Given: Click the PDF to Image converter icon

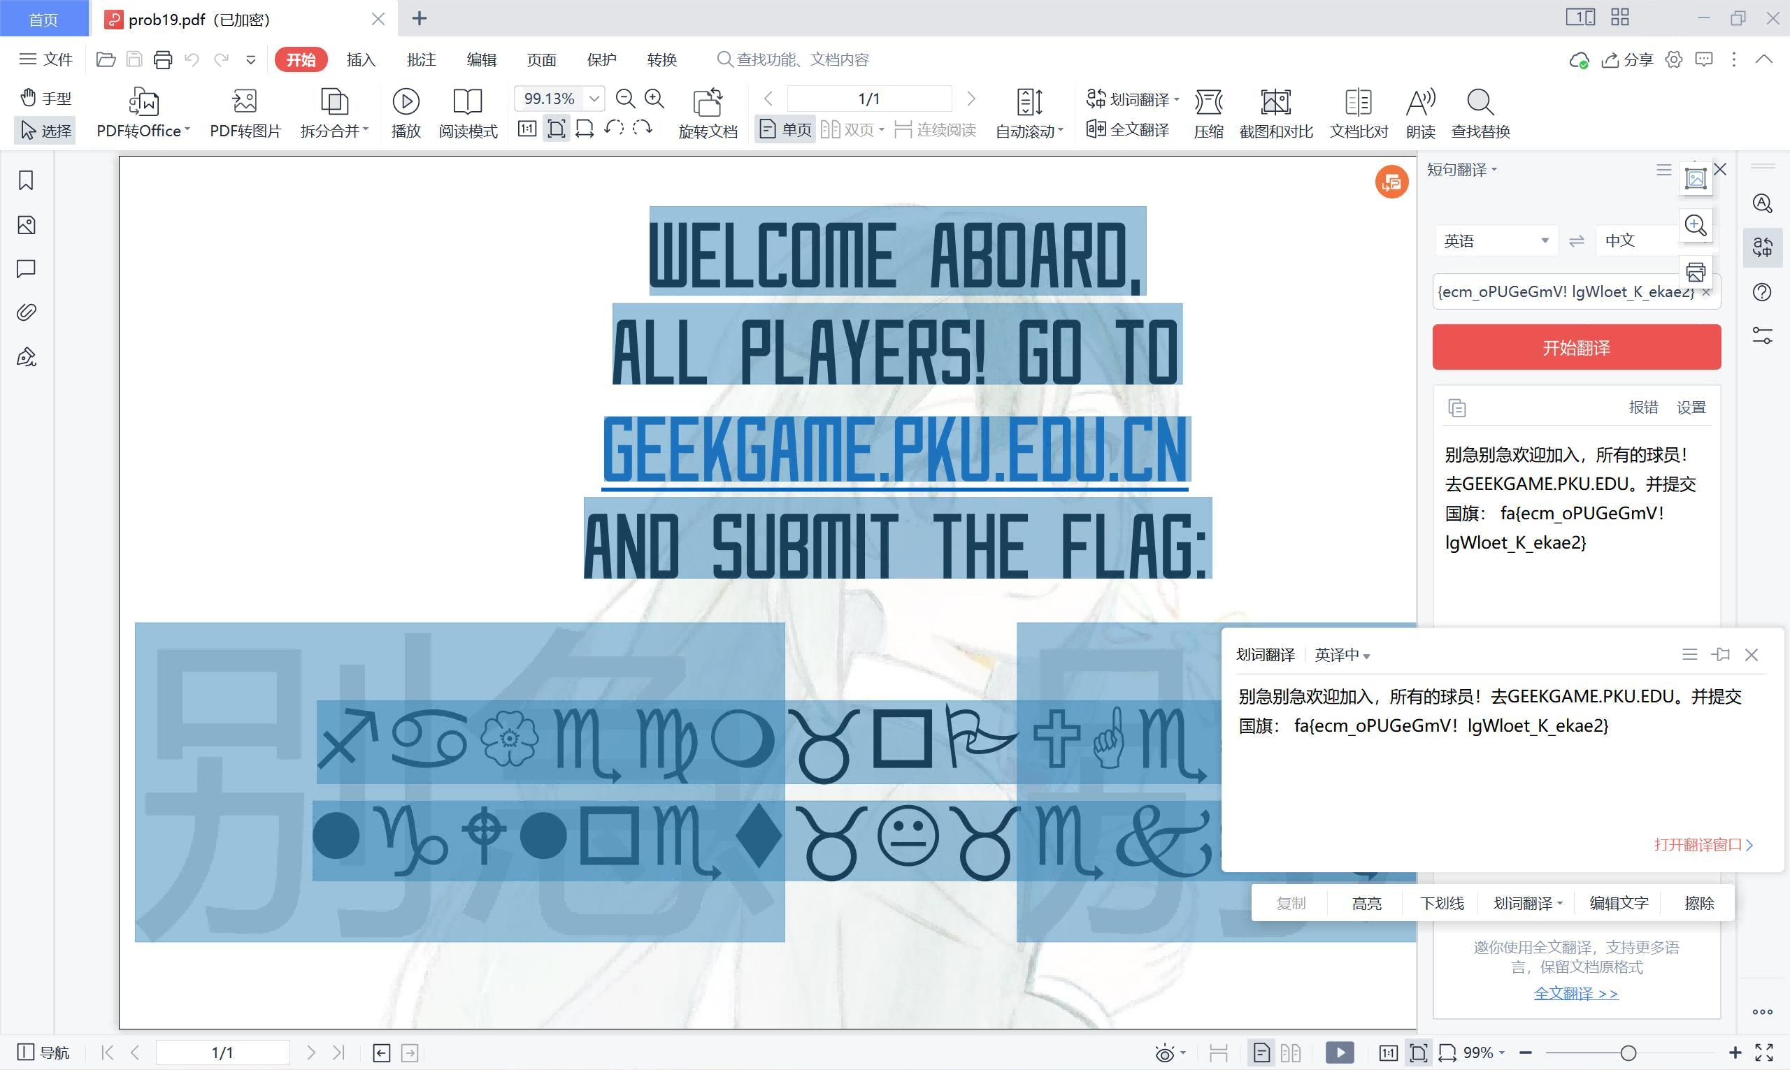Looking at the screenshot, I should point(245,102).
